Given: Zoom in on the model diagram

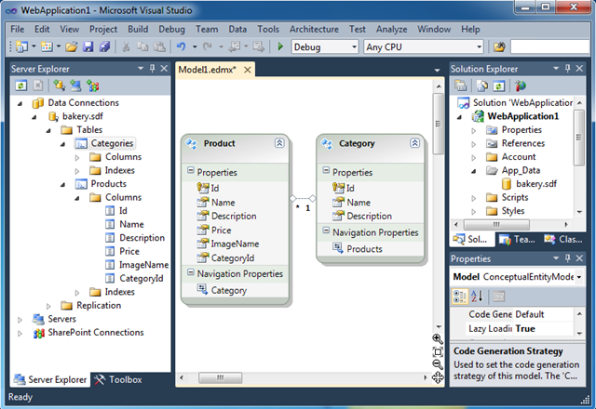Looking at the screenshot, I should tap(438, 338).
